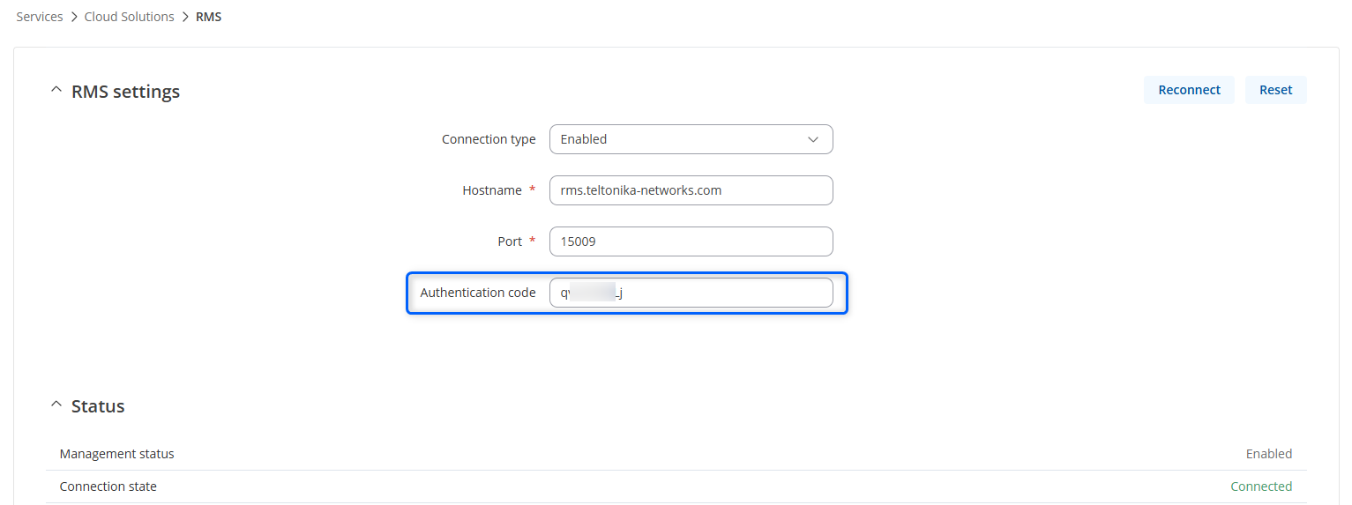Select the Management status row label
This screenshot has height=505, width=1352.
(x=116, y=454)
